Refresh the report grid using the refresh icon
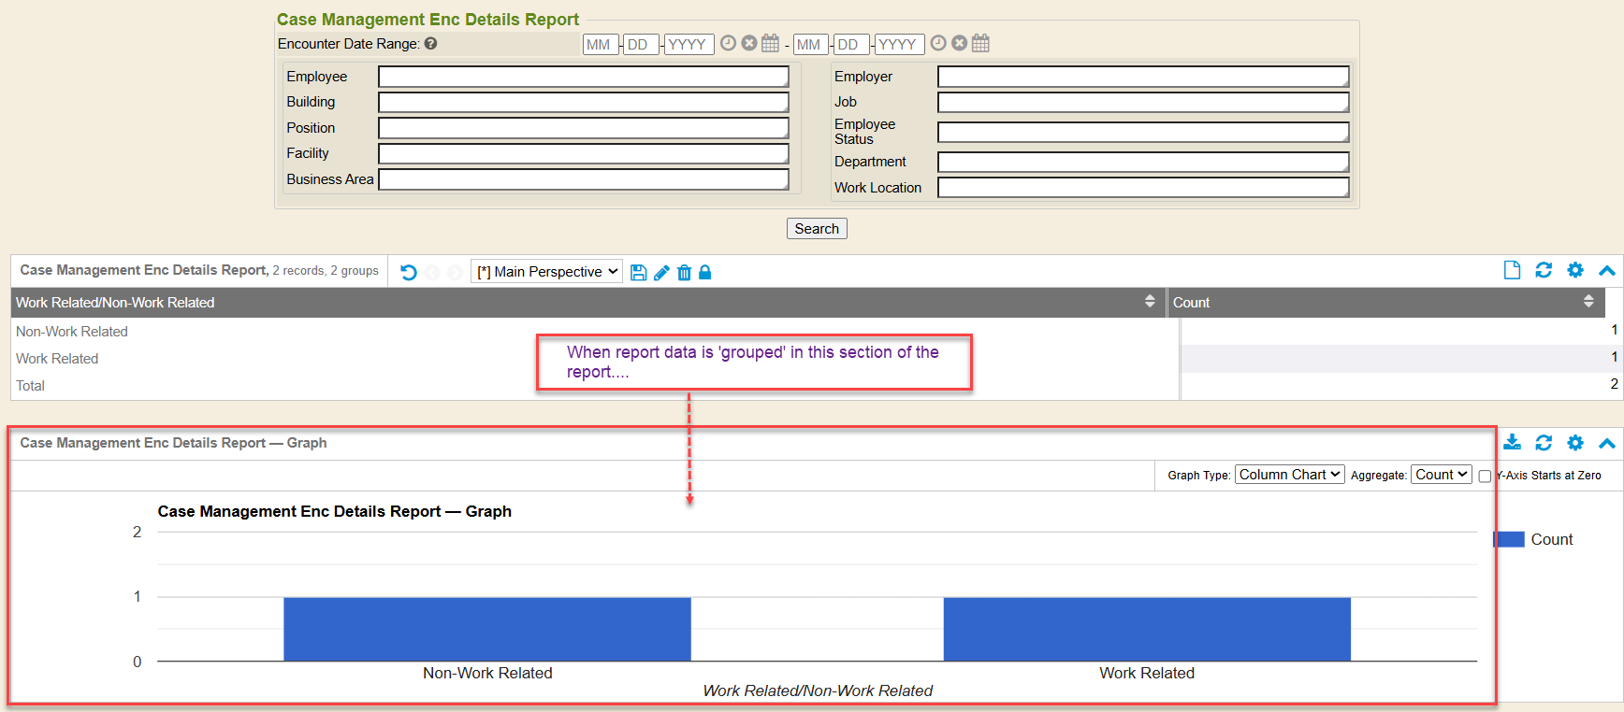The width and height of the screenshot is (1624, 712). coord(1544,270)
